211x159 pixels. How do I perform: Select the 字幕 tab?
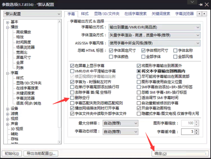point(71,14)
